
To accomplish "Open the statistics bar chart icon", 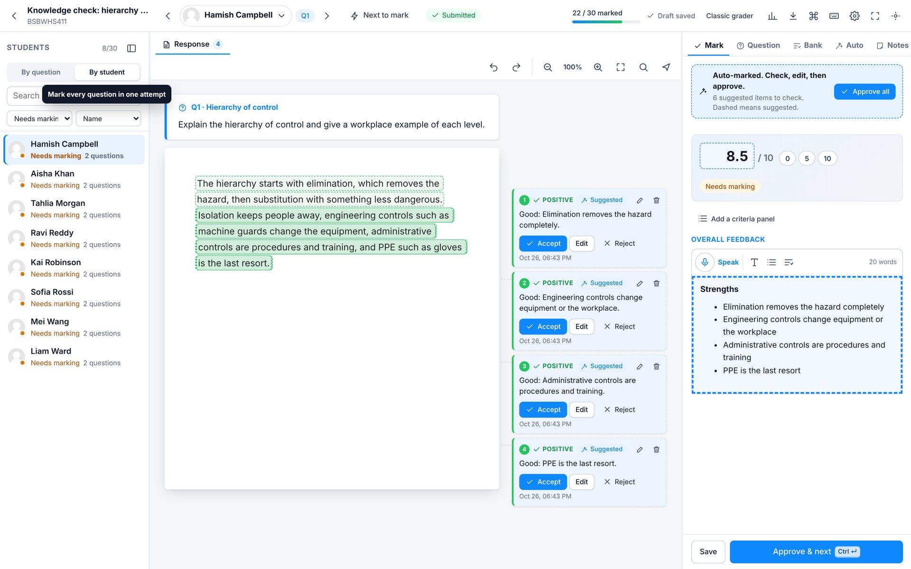I will pos(772,16).
